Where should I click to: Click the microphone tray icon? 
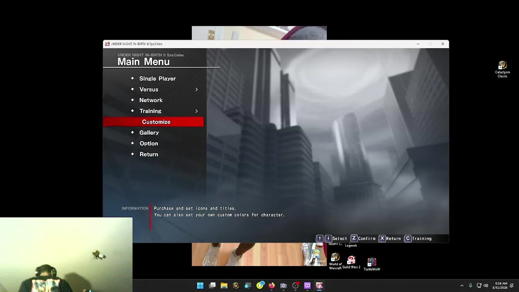click(x=470, y=286)
